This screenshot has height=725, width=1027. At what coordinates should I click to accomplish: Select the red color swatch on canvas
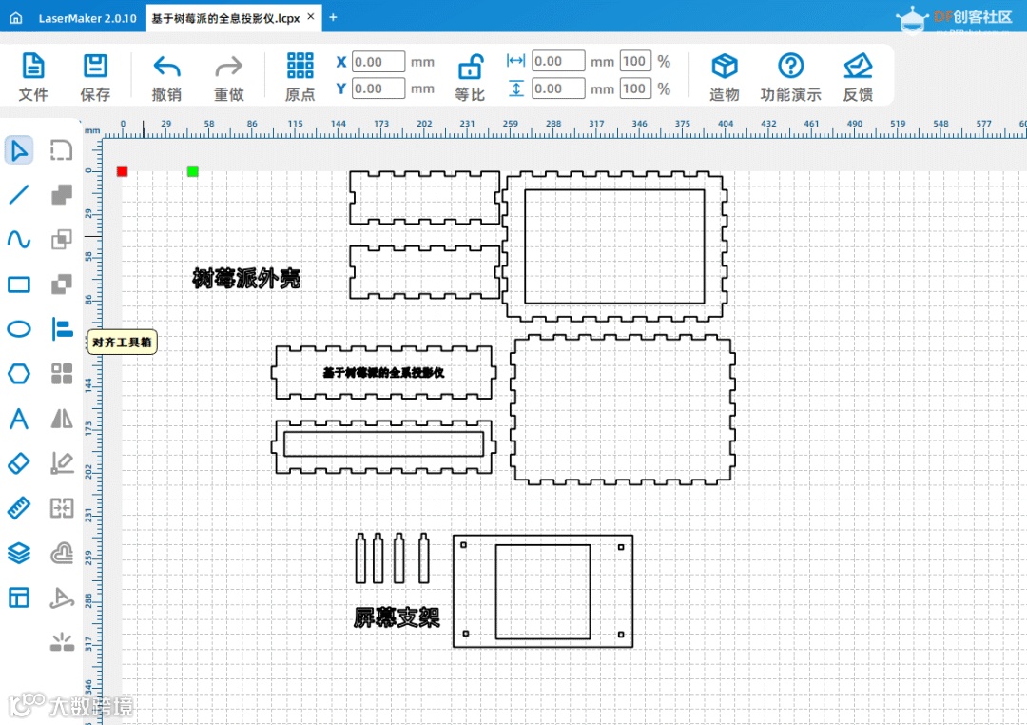coord(122,171)
